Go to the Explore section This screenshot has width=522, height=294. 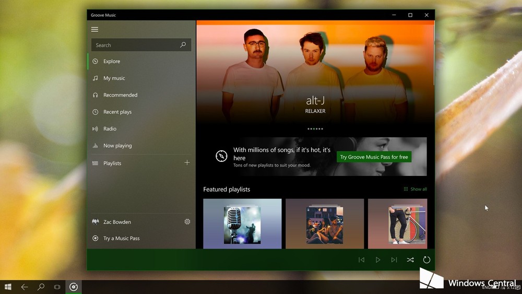(112, 62)
